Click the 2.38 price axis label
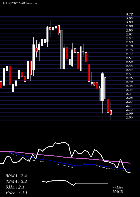The height and width of the screenshot is (197, 140). coord(129,86)
